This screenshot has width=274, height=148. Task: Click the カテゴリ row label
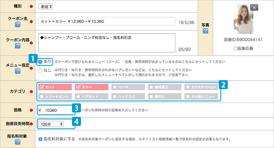pos(18,92)
